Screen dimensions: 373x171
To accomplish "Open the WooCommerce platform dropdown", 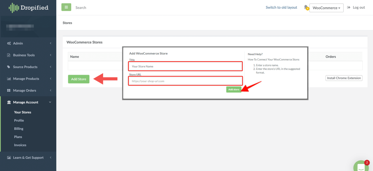I will pos(326,8).
